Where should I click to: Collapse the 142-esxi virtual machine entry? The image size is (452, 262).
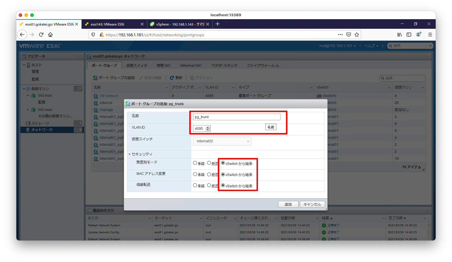tap(28, 95)
